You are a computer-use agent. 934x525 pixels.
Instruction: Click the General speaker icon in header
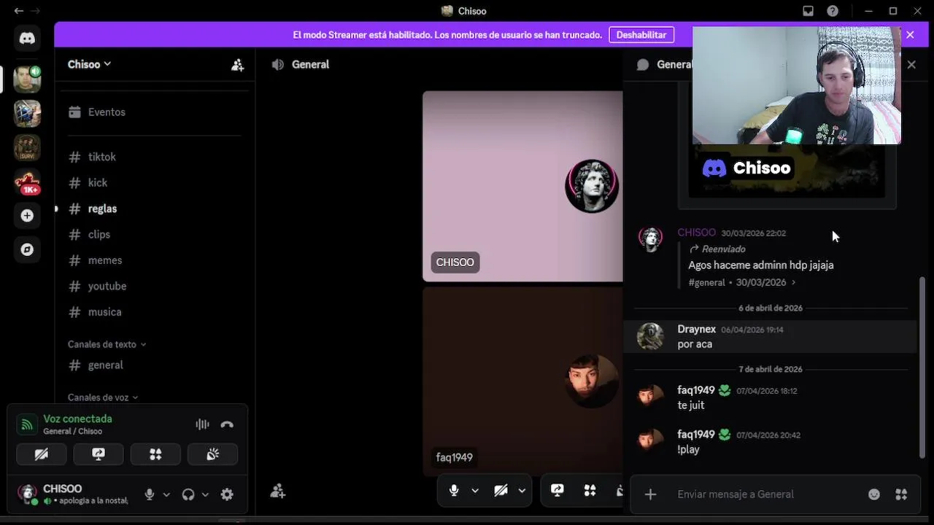[x=277, y=64]
